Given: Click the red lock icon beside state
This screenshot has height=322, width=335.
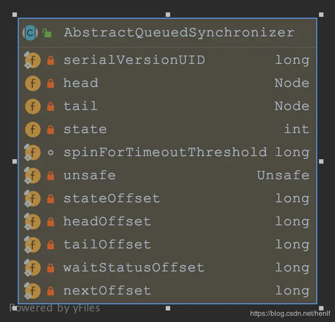Looking at the screenshot, I should coord(51,130).
